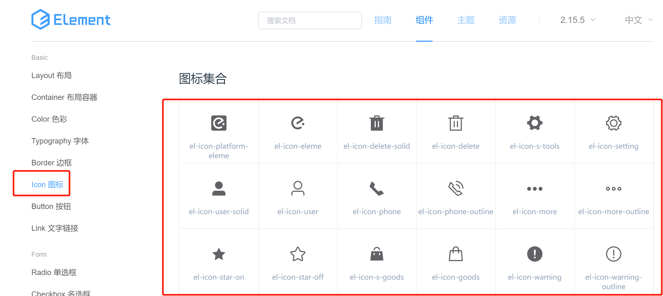663x296 pixels.
Task: Select the solid warning exclamation icon
Action: [x=534, y=254]
